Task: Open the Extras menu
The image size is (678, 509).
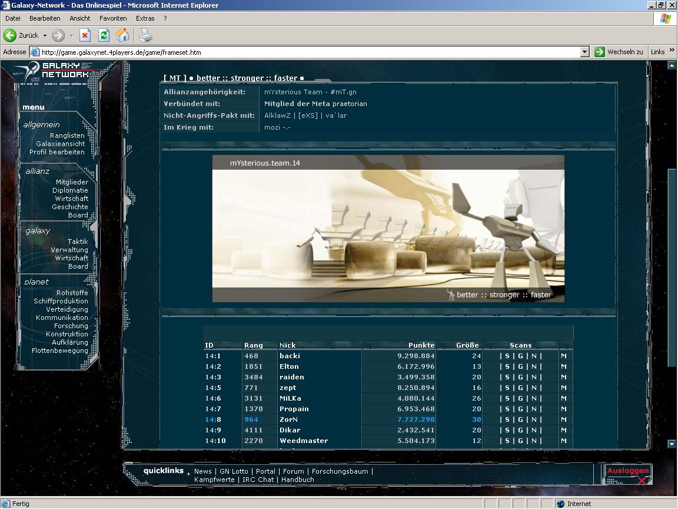Action: coord(145,18)
